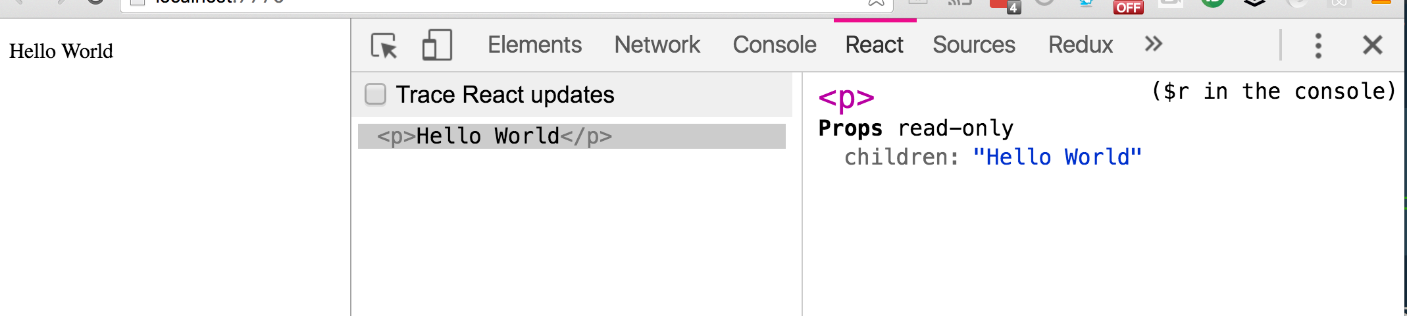Open the Redux tab
This screenshot has width=1407, height=316.
[x=1080, y=45]
